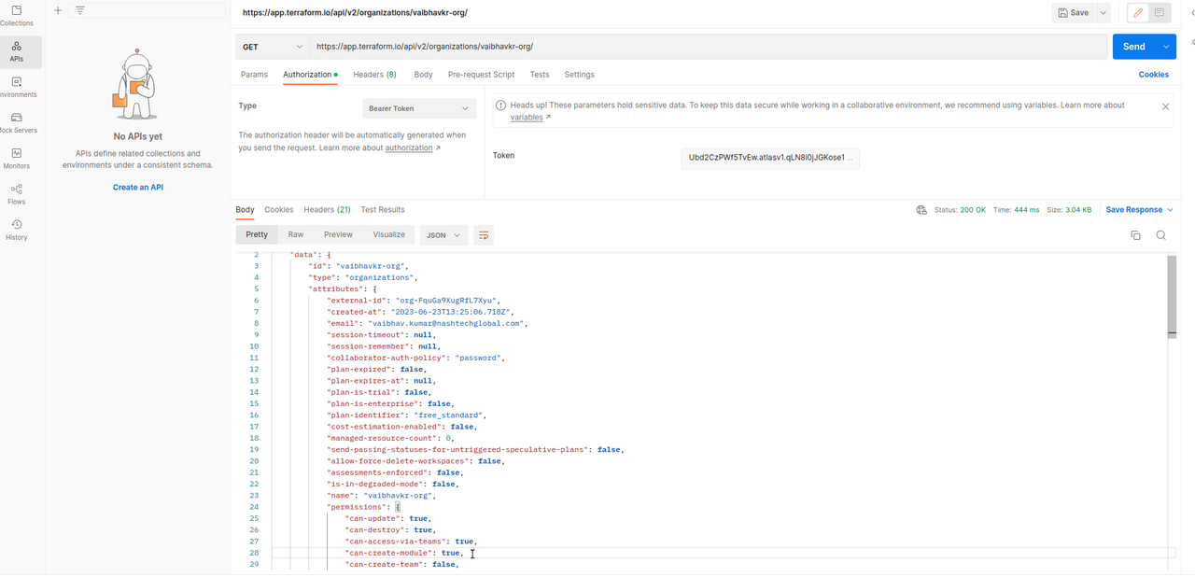This screenshot has width=1195, height=577.
Task: Click the "vaibhav.kumar@nashtechglobal.com" email value
Action: tap(448, 323)
